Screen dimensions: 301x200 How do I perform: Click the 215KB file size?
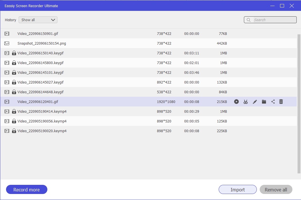click(222, 102)
